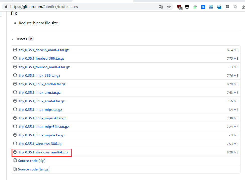245x180 pixels.
Task: Click the package icon beside darwin_amd64.tar.gz
Action: click(x=15, y=50)
